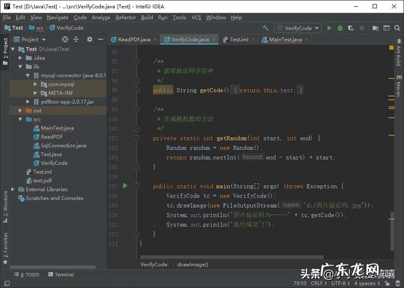This screenshot has height=288, width=404.
Task: Click VerifyCode in editor bottom breadcrumb
Action: pos(154,265)
